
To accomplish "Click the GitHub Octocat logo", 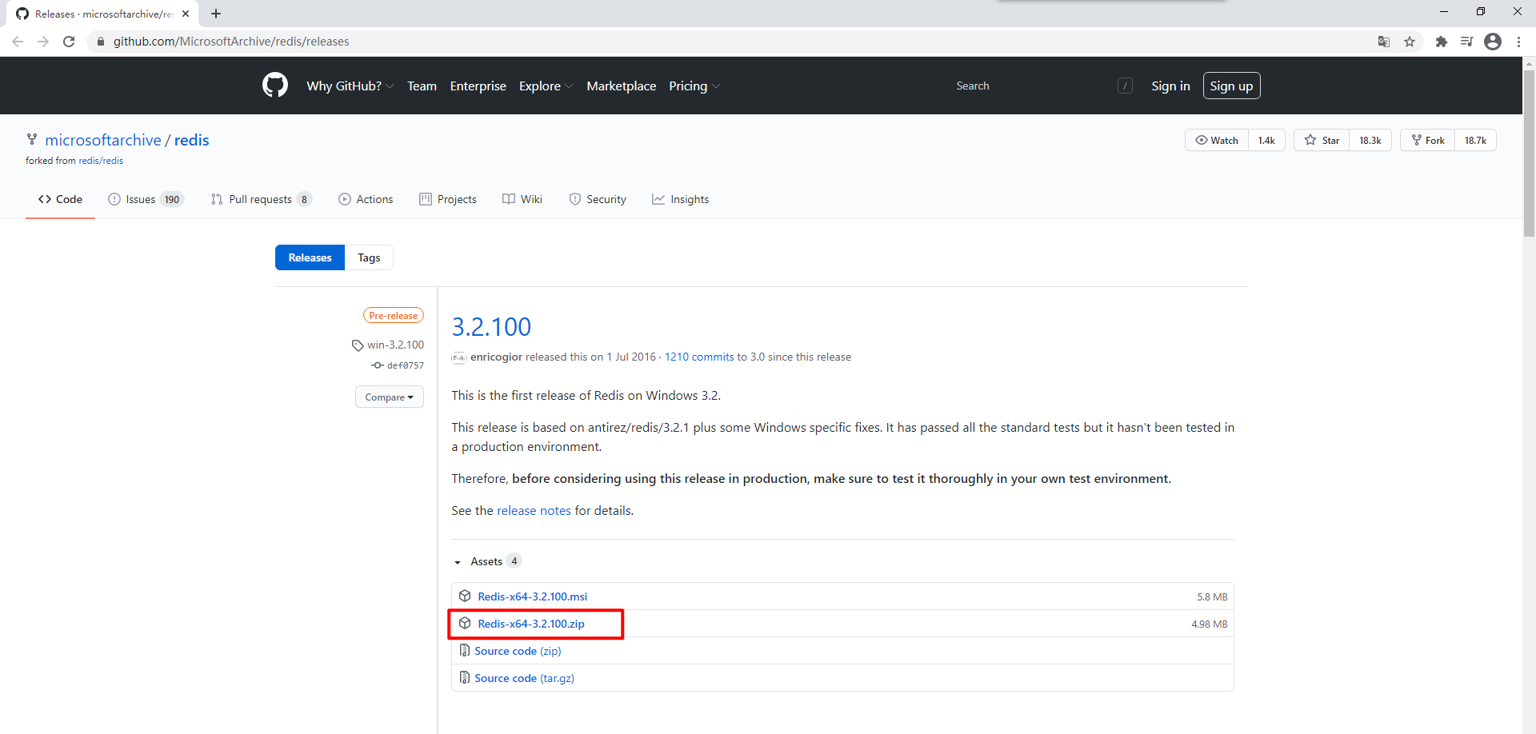I will point(275,86).
